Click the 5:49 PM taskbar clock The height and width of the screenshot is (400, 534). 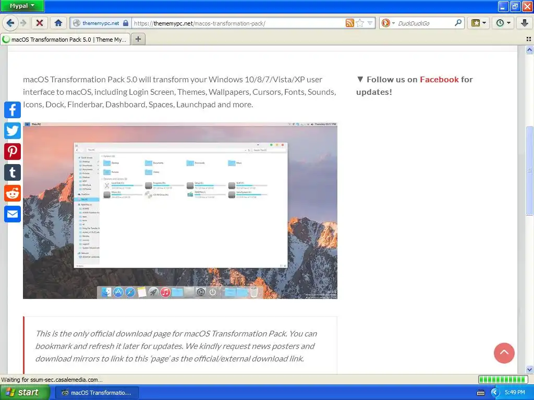[515, 392]
